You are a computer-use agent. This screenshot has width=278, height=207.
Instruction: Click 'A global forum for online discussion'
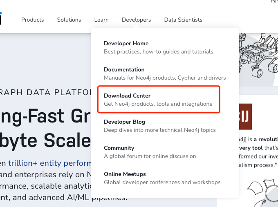point(150,156)
